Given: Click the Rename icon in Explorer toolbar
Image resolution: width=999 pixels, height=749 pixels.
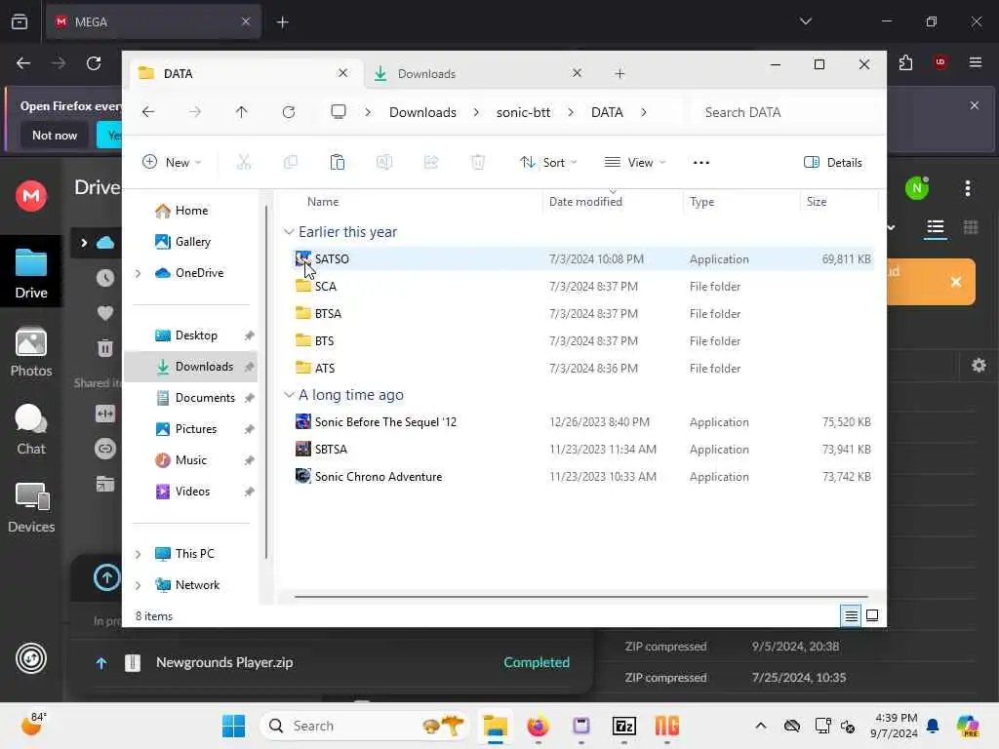Looking at the screenshot, I should 384,163.
